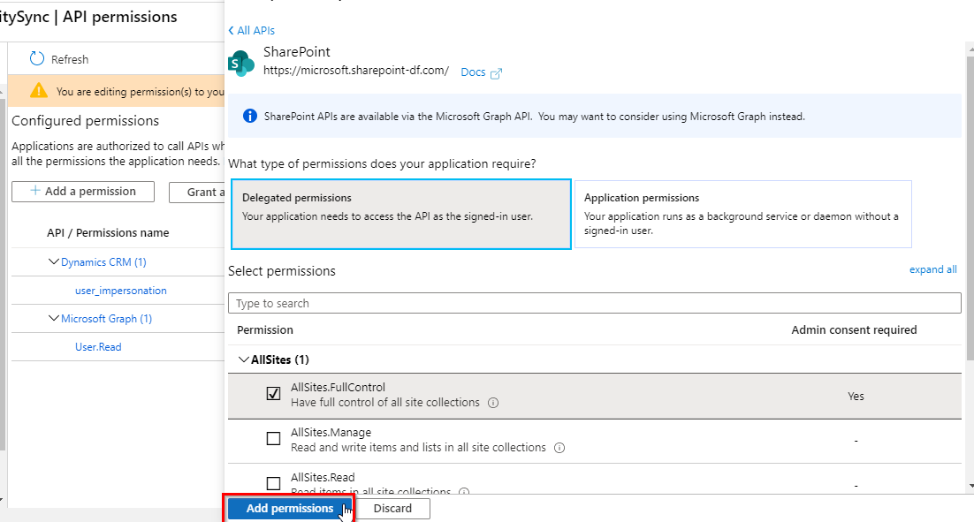This screenshot has height=522, width=974.
Task: Open the Docs link
Action: (473, 72)
